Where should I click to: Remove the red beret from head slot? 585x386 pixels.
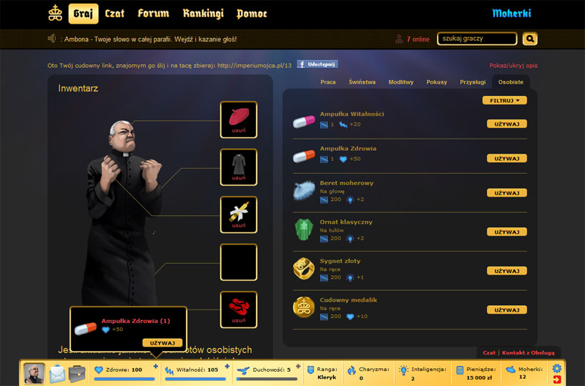click(239, 131)
